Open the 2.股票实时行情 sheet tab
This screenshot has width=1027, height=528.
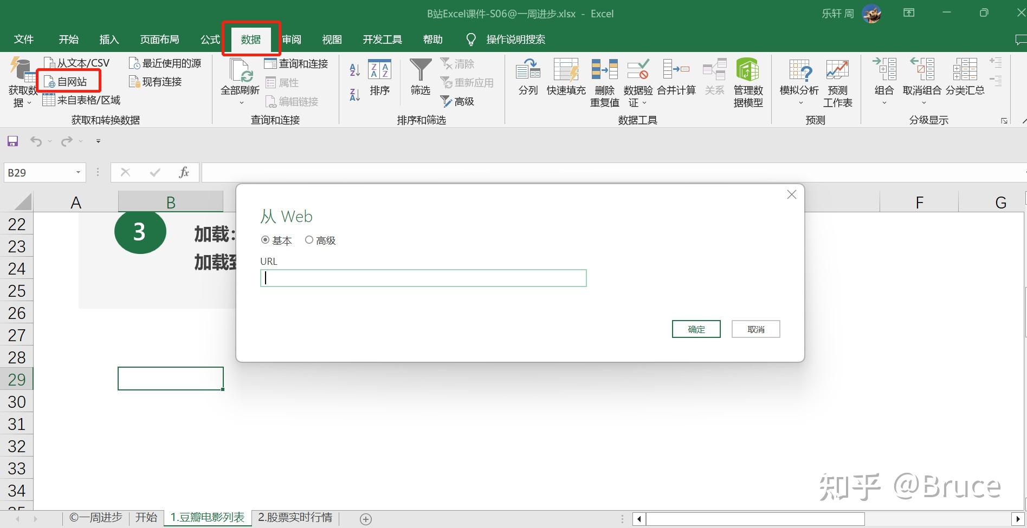point(295,517)
